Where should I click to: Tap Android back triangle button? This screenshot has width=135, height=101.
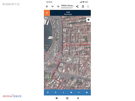78,98
